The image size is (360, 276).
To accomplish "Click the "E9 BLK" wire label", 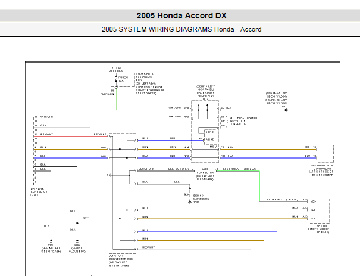I will 226,108.
